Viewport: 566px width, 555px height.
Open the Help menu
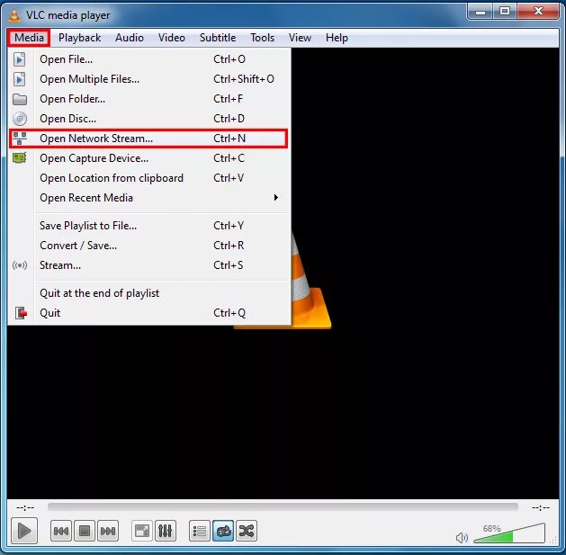pyautogui.click(x=337, y=38)
